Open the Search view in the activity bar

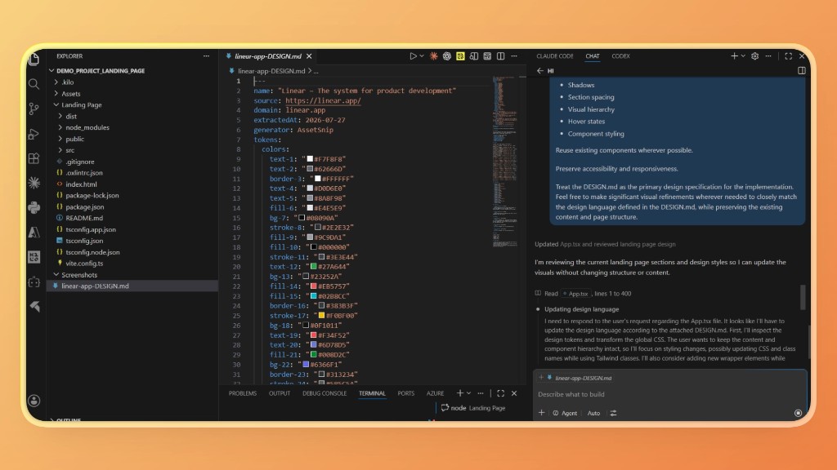(34, 84)
